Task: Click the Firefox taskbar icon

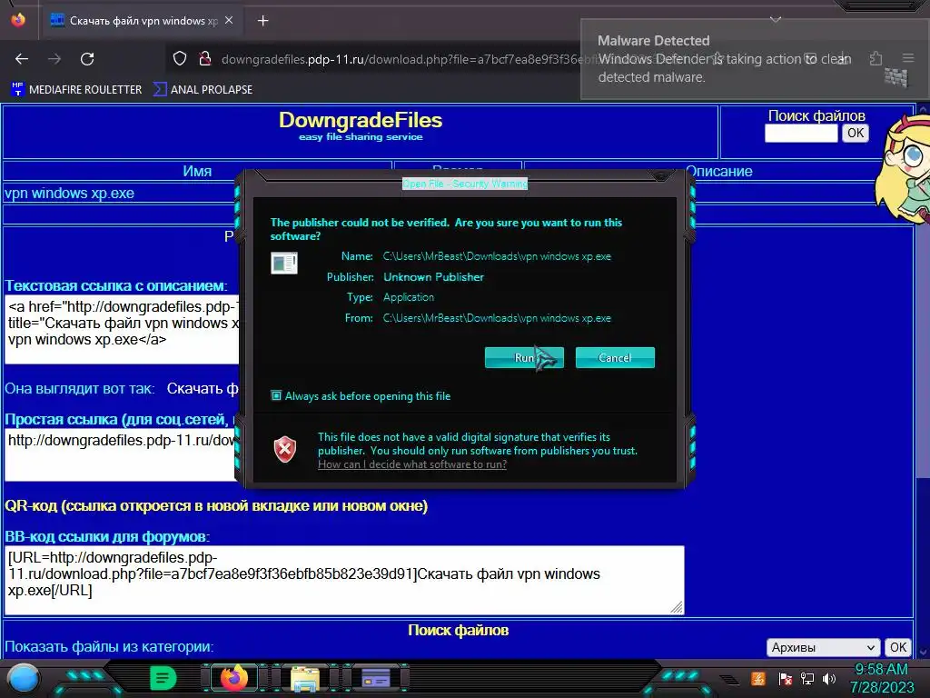Action: pyautogui.click(x=233, y=678)
